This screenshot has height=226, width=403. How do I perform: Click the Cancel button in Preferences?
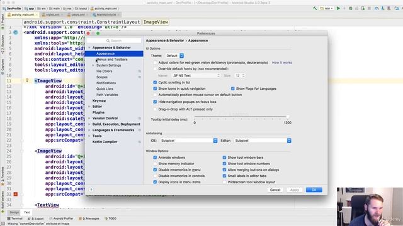click(275, 190)
